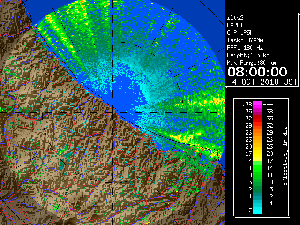Click the --- upper bound legend label
The image size is (300, 225).
268,104
